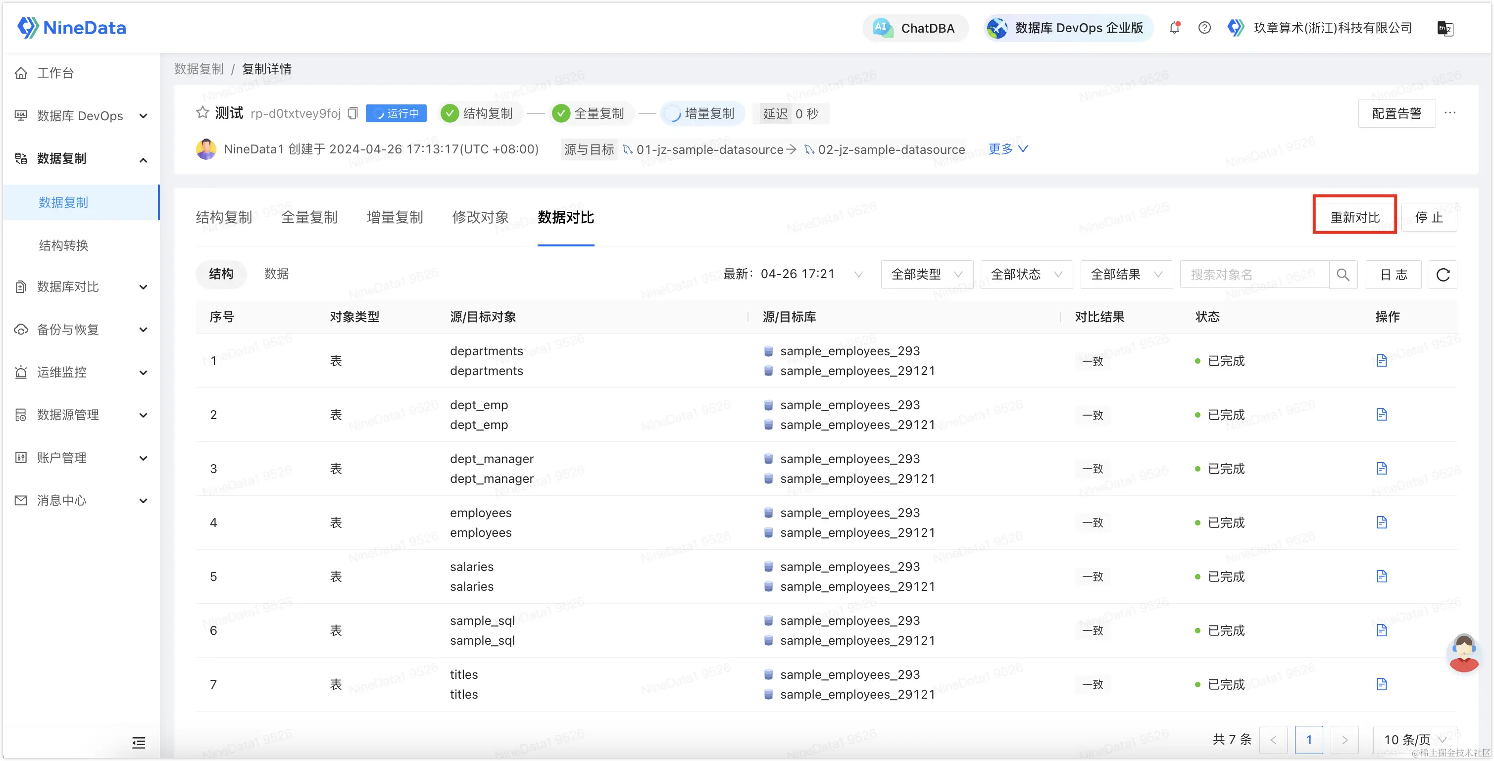View details for departments row
Screen dimensions: 1494x761
click(x=1382, y=361)
